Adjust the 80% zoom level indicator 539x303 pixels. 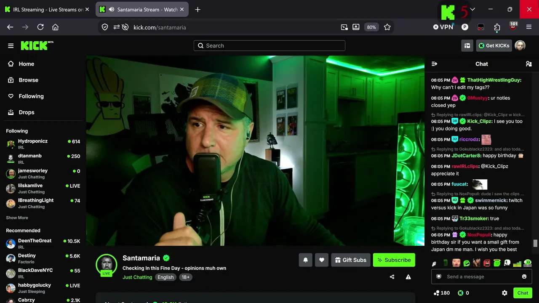click(371, 27)
